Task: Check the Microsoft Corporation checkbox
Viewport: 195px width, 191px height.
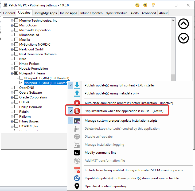Action: pos(16,30)
